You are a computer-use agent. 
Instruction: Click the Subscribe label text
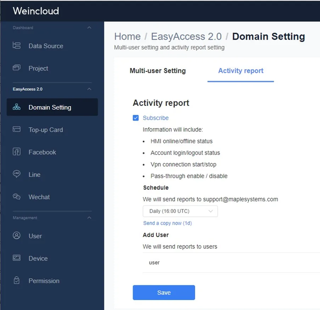(156, 118)
